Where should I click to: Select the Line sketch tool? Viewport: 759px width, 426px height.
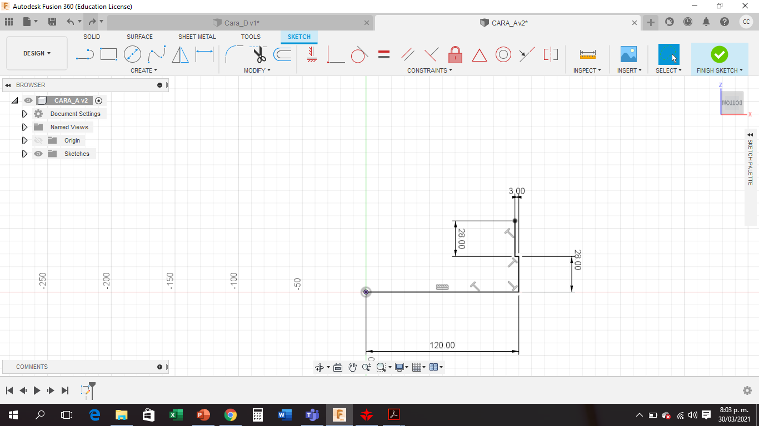tap(84, 54)
